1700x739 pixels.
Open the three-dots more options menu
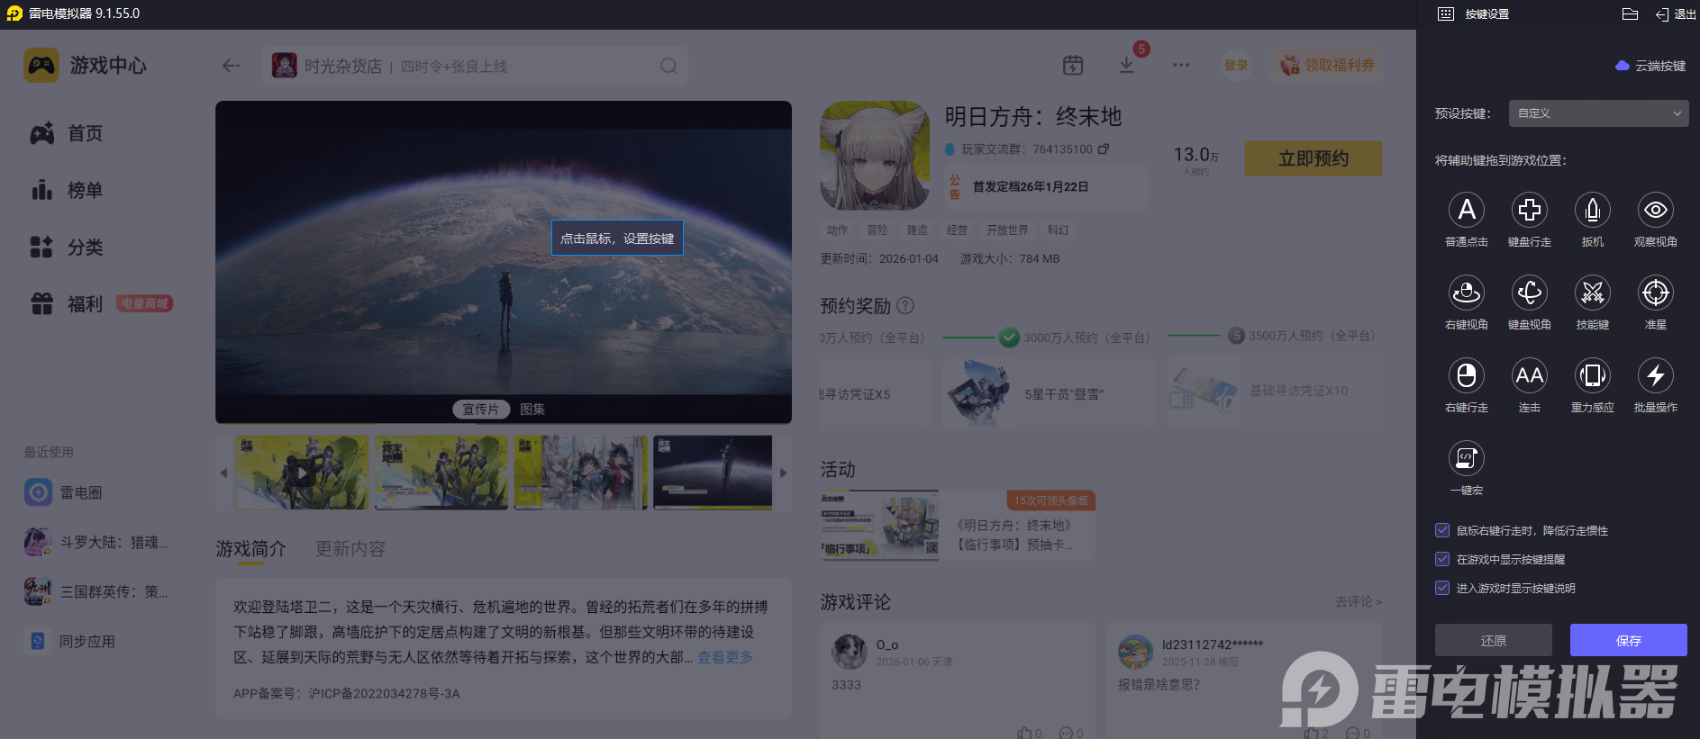click(x=1181, y=66)
